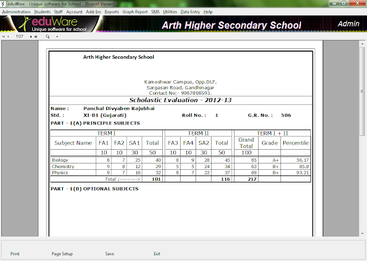Click the Page Setup button
The image size is (367, 261).
coord(62,254)
